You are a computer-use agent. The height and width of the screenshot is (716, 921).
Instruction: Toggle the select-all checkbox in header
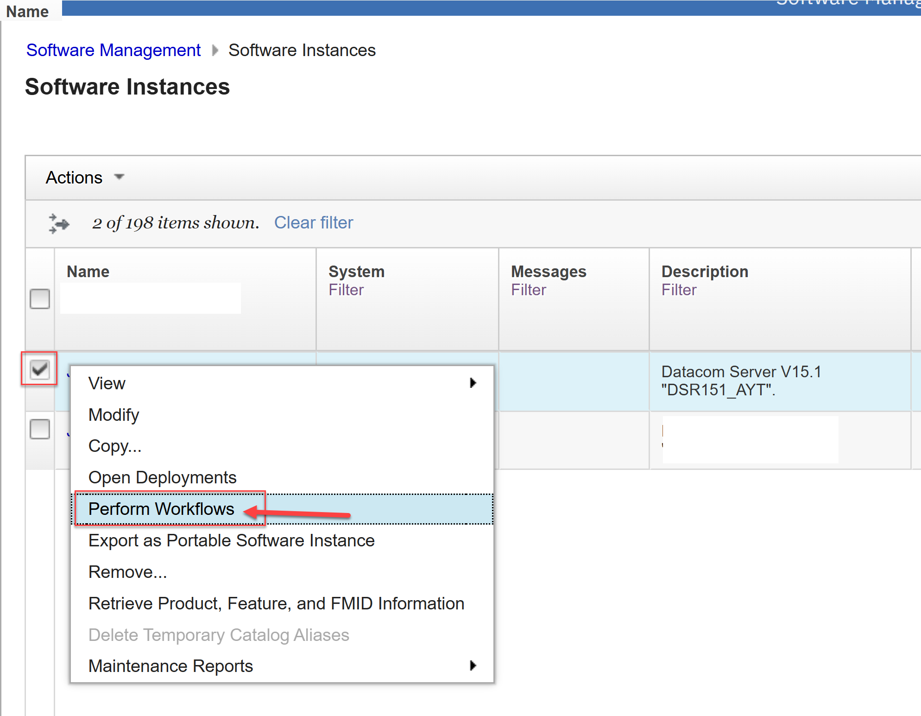pyautogui.click(x=40, y=299)
